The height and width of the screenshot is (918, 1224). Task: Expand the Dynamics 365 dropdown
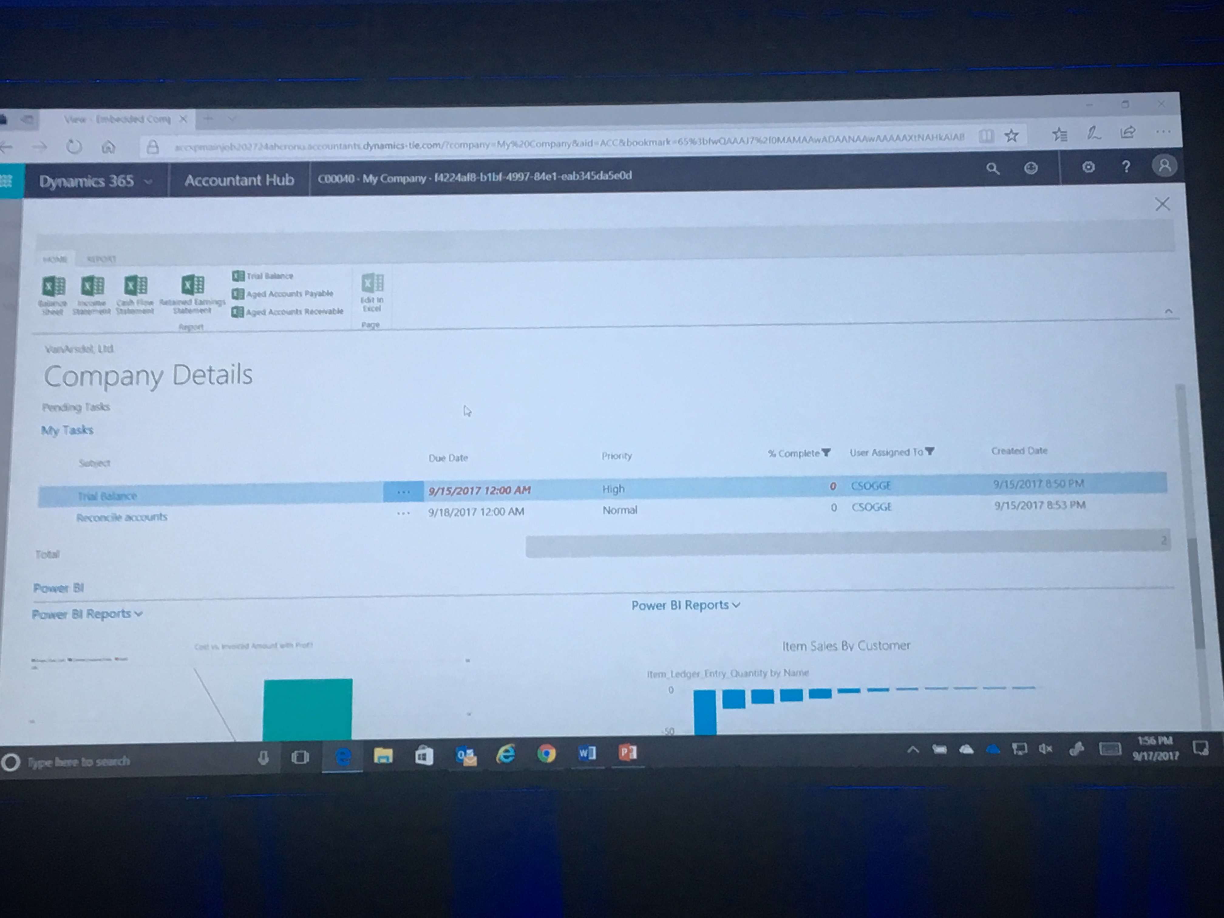(148, 182)
